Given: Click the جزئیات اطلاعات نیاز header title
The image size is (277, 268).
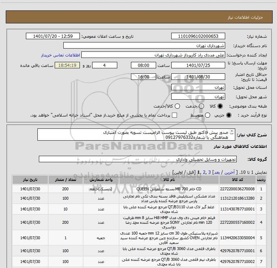Looking at the screenshot, I should pos(245,17).
